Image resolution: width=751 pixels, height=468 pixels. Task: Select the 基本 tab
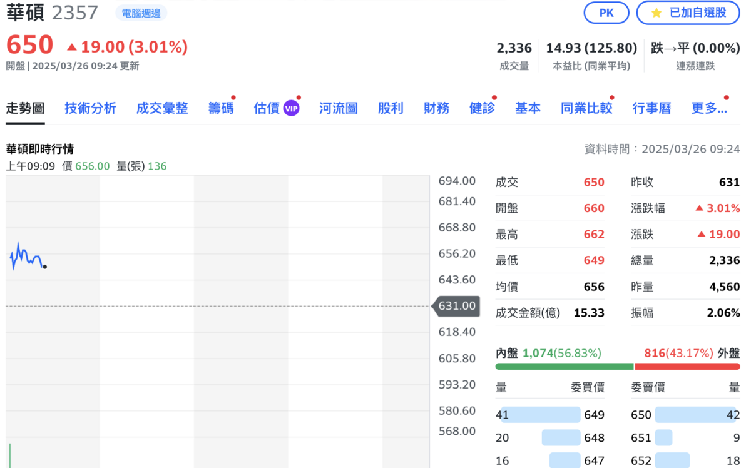click(x=528, y=108)
